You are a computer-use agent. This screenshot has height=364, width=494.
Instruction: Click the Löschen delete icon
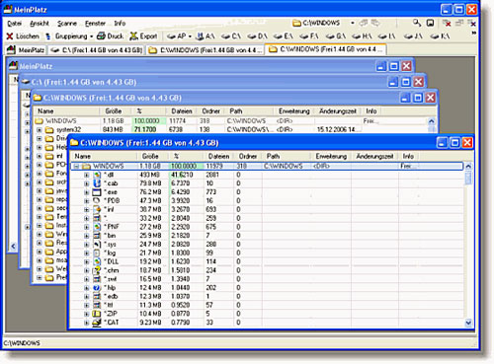click(10, 36)
